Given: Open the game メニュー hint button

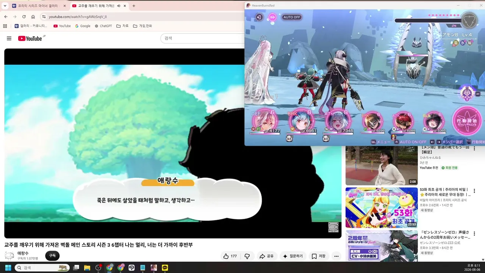Looking at the screenshot, I should (381, 142).
